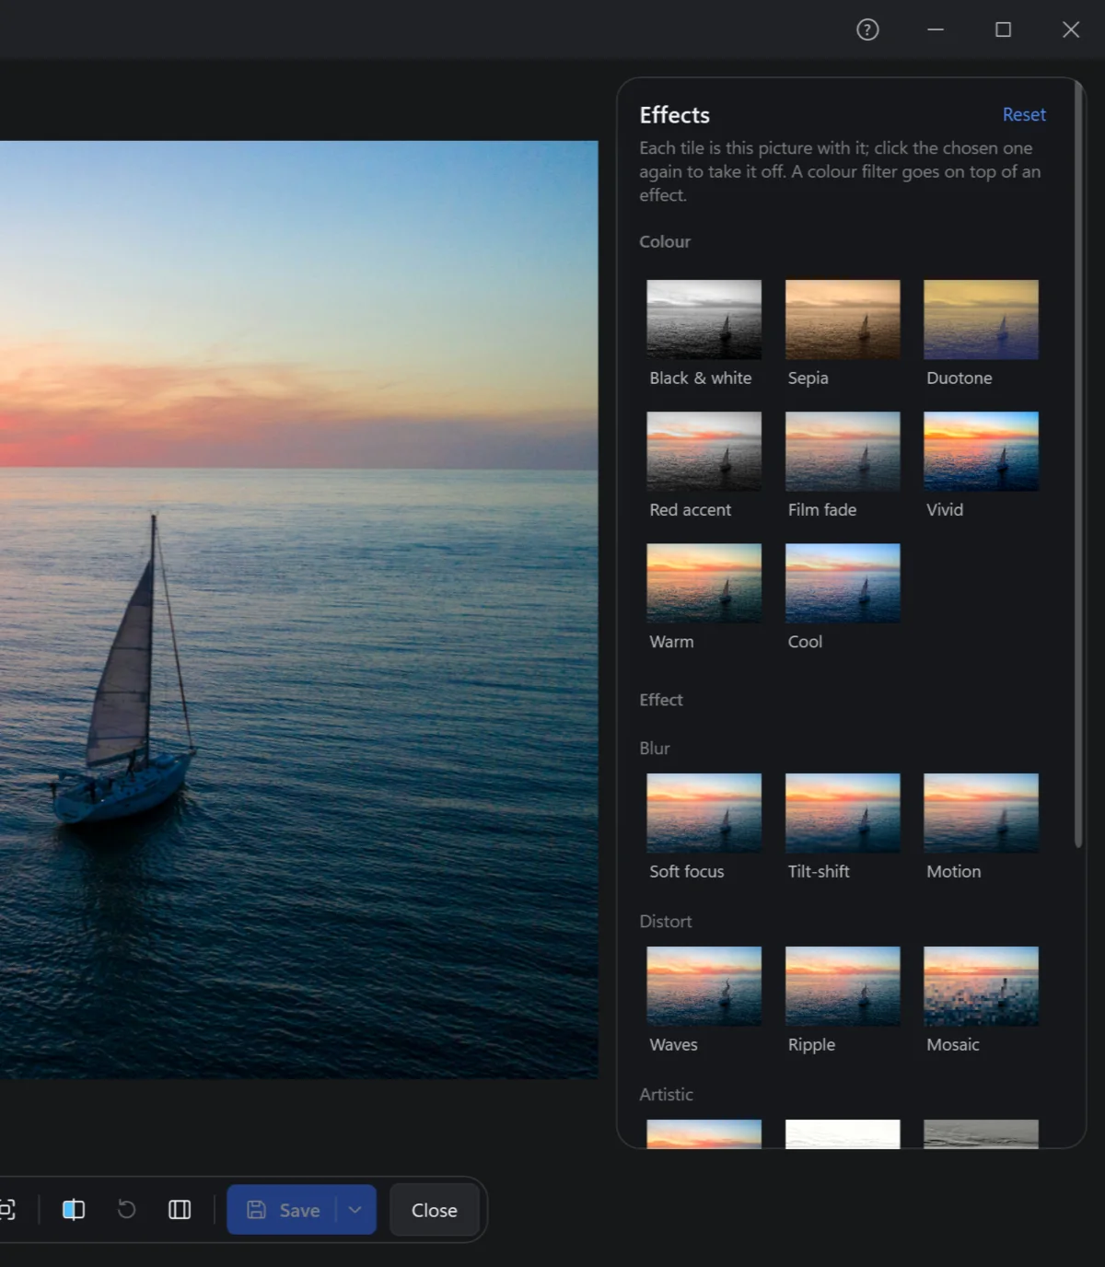Viewport: 1105px width, 1267px height.
Task: Choose the Motion blur effect tile
Action: pos(981,812)
